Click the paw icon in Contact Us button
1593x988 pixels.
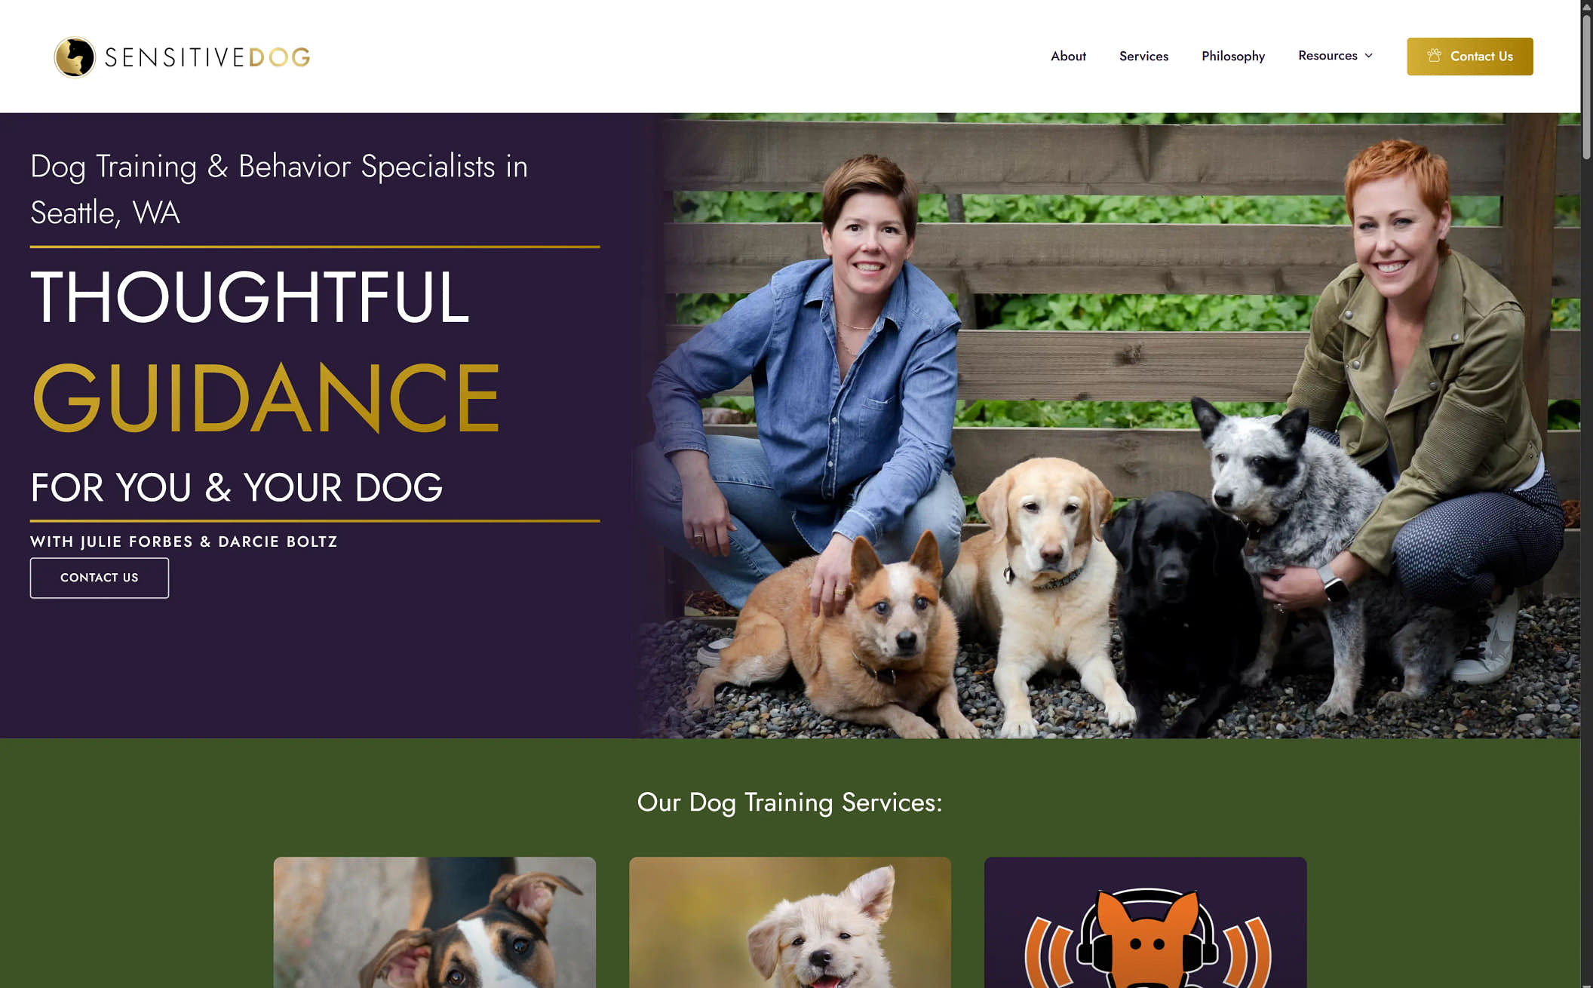point(1434,56)
